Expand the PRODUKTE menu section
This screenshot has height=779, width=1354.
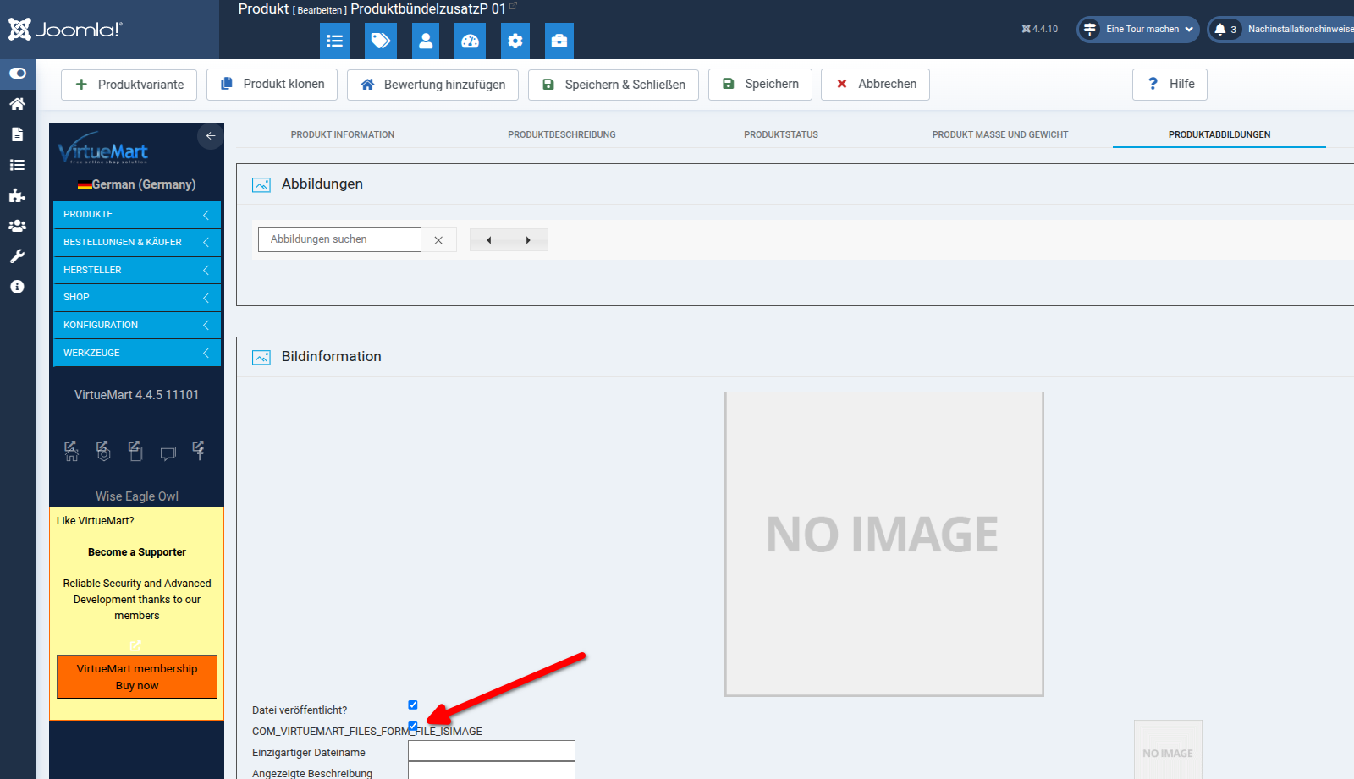click(x=136, y=215)
